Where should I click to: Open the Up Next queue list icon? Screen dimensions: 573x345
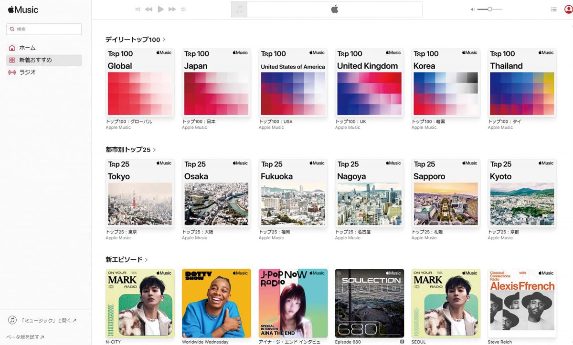coord(554,9)
